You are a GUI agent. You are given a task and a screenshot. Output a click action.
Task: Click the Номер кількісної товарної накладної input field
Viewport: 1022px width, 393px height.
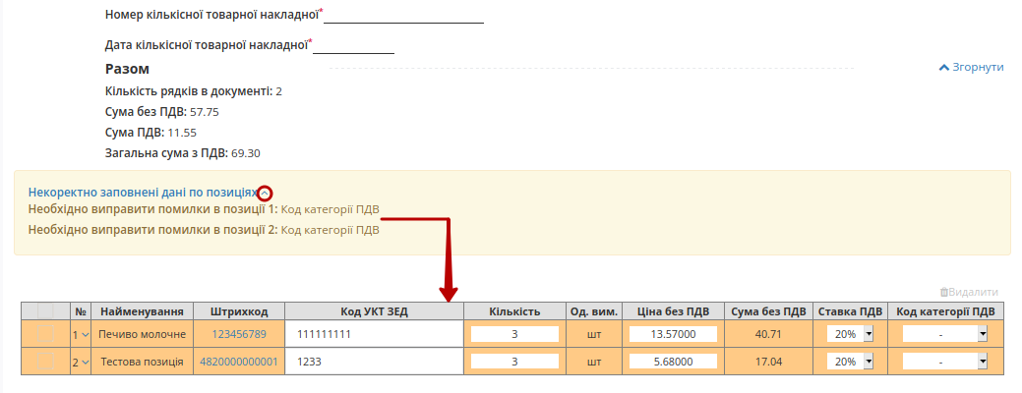[403, 15]
